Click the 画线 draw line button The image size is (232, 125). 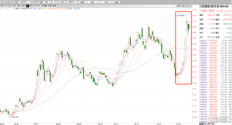pos(55,6)
